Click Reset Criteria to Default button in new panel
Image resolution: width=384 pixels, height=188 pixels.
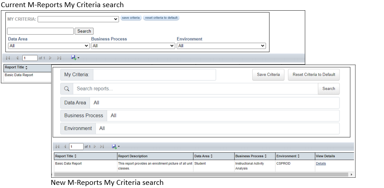click(314, 75)
